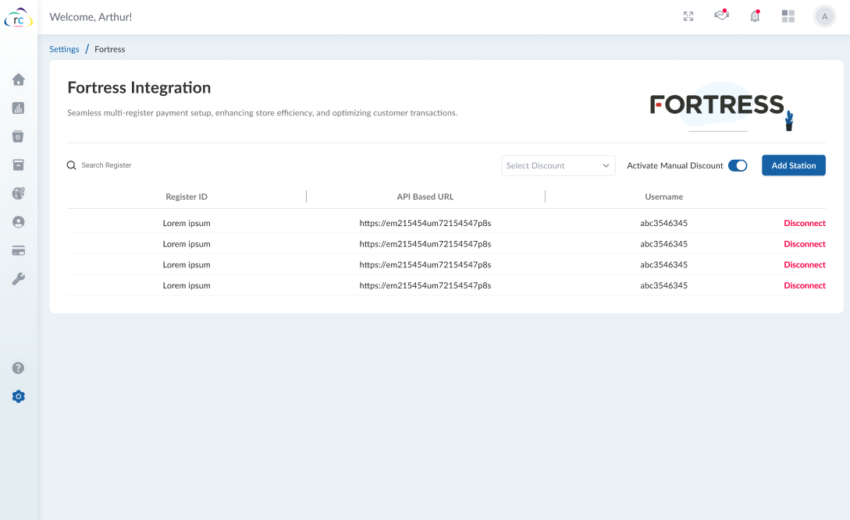Viewport: 850px width, 520px height.
Task: Click the API Based URL column header
Action: click(x=425, y=196)
